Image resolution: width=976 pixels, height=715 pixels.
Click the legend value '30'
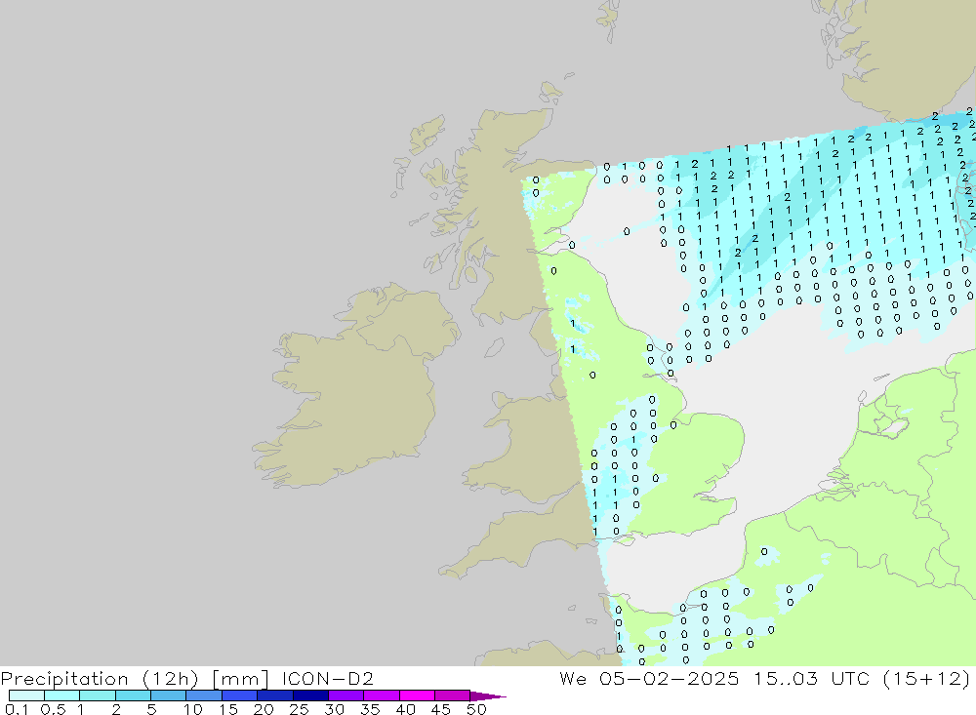coord(334,709)
